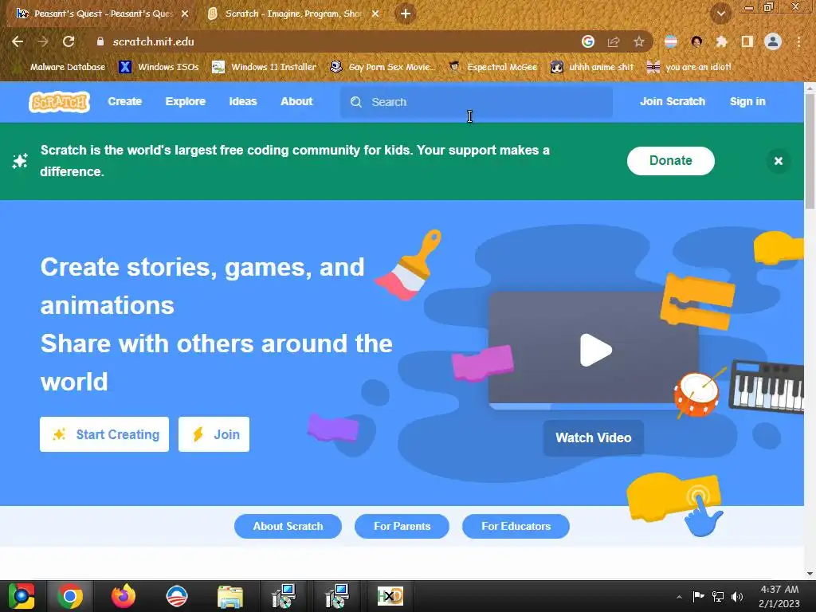
Task: Open the Malware Database bookmark
Action: click(x=61, y=67)
